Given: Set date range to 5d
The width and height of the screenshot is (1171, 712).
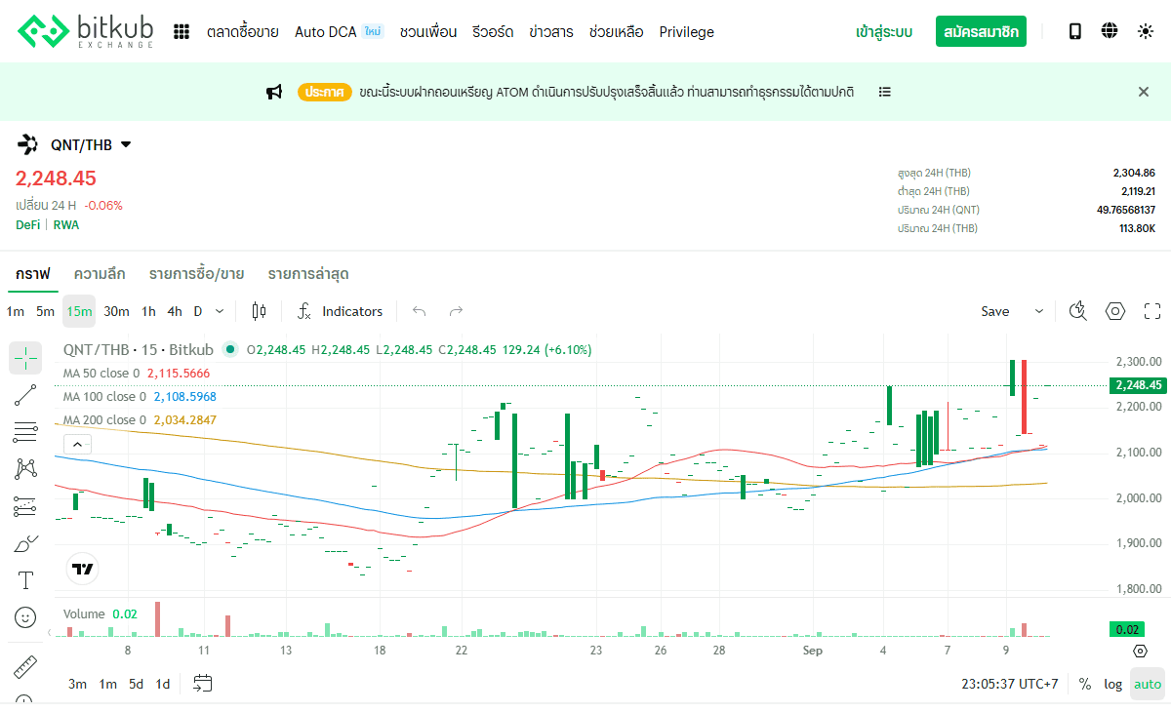Looking at the screenshot, I should 137,684.
